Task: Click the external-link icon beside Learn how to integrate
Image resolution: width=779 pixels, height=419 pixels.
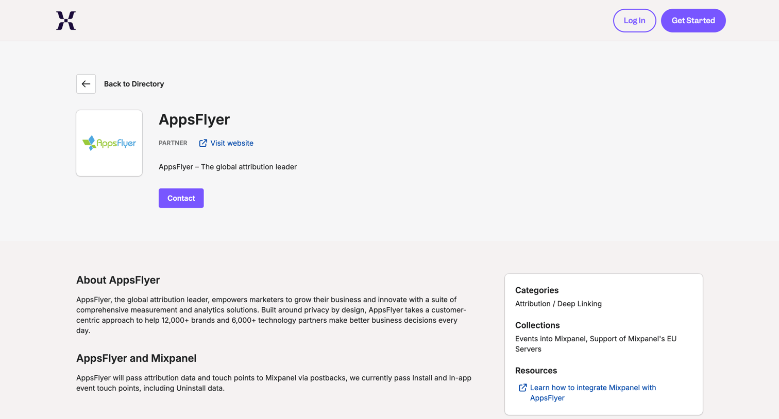Action: click(x=522, y=388)
